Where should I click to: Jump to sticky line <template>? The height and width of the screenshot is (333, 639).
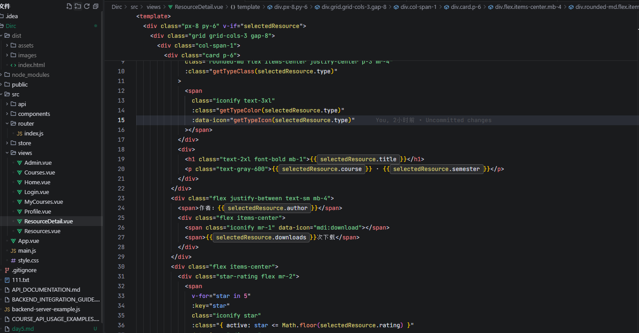(x=153, y=16)
